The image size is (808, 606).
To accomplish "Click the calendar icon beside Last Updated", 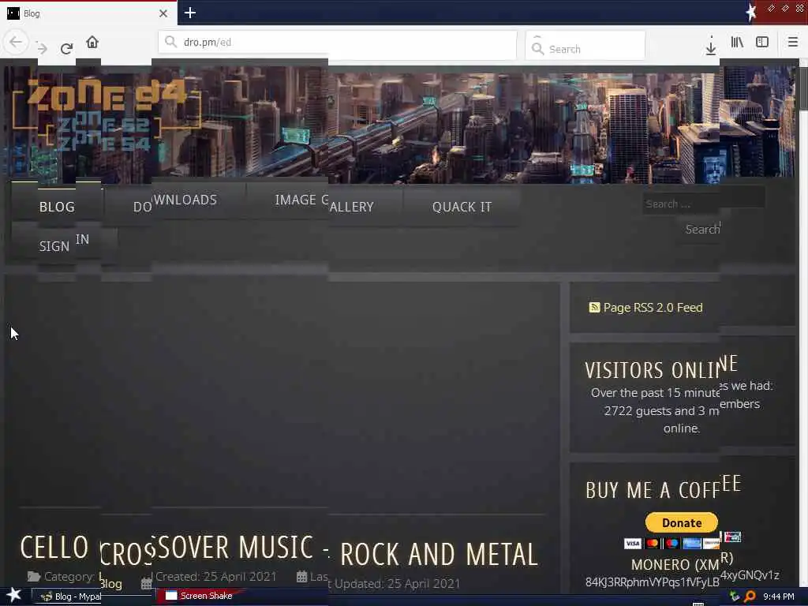I will pos(302,577).
